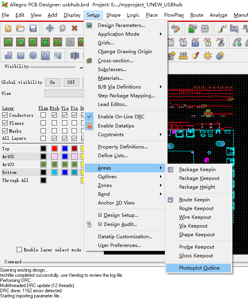Open the Shape menu

point(113,15)
